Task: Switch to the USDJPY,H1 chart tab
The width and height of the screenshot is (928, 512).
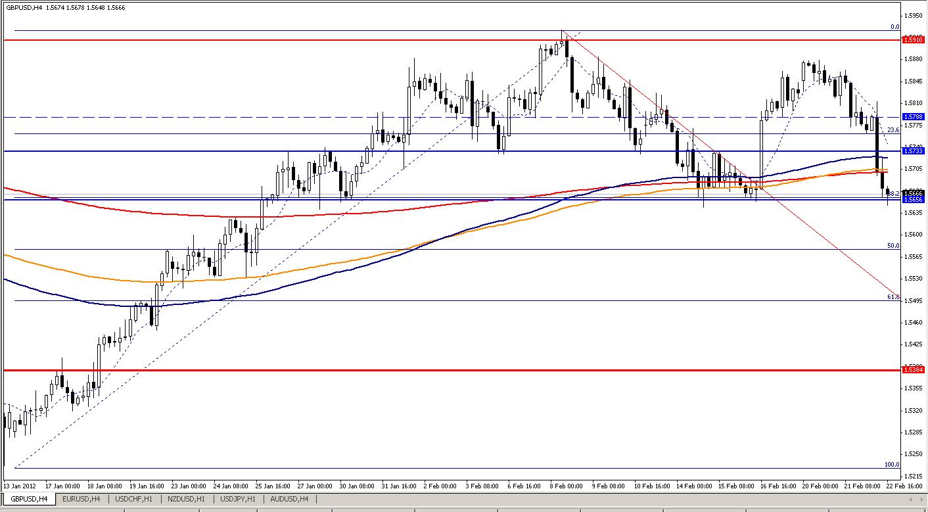Action: point(239,499)
